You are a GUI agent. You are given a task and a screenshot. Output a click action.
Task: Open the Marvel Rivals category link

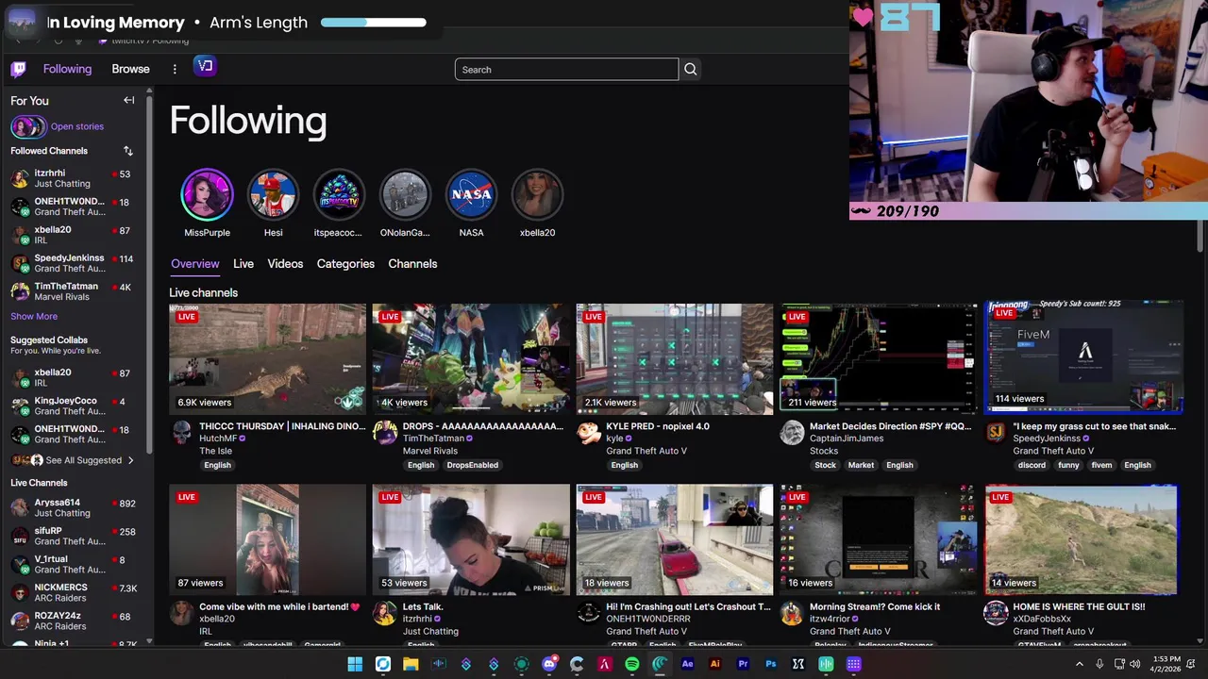[x=430, y=451]
